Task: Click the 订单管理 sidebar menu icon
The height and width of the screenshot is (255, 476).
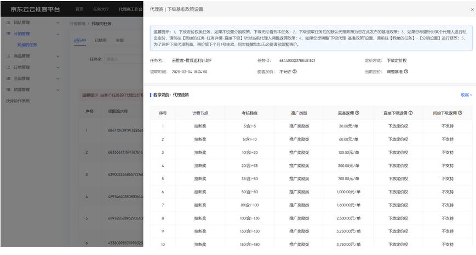Action: pyautogui.click(x=8, y=67)
